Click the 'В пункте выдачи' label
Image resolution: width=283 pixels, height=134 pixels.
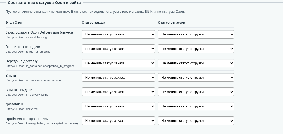click(19, 90)
